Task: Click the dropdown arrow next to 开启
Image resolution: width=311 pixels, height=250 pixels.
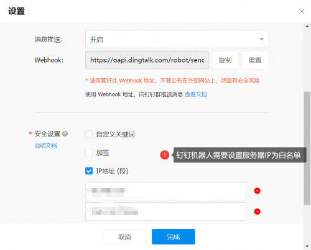Action: (262, 39)
